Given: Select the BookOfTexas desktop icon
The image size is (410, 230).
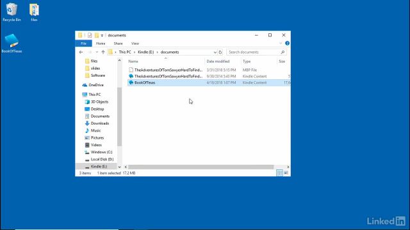Looking at the screenshot, I should (12, 43).
